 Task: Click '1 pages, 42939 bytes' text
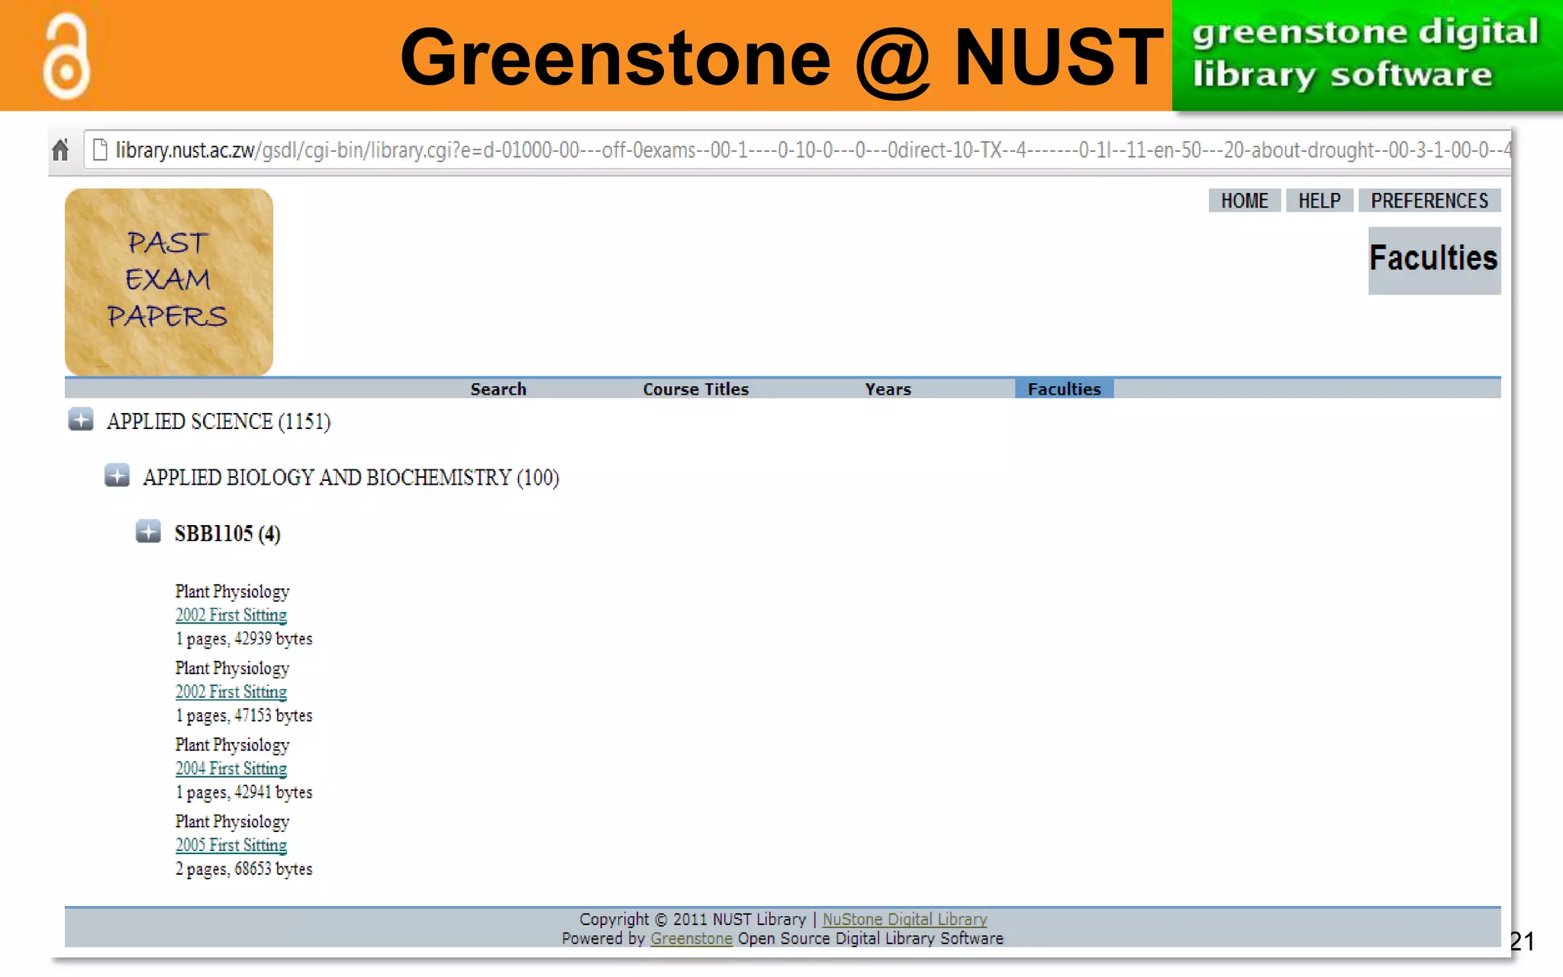[x=243, y=639]
